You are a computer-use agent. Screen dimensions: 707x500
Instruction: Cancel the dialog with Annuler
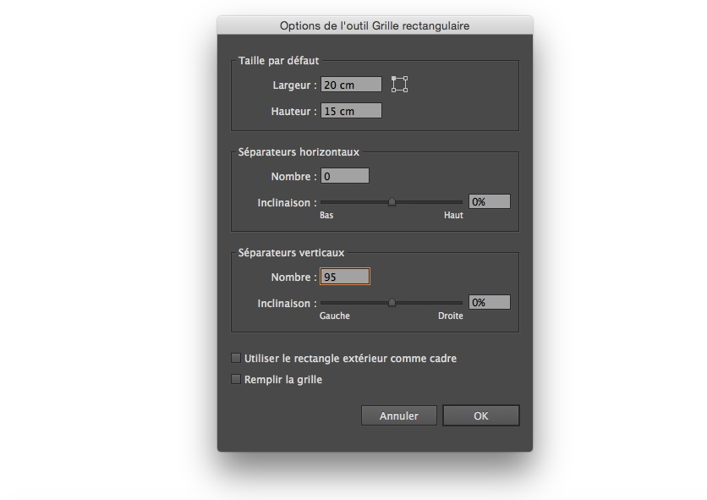click(399, 415)
